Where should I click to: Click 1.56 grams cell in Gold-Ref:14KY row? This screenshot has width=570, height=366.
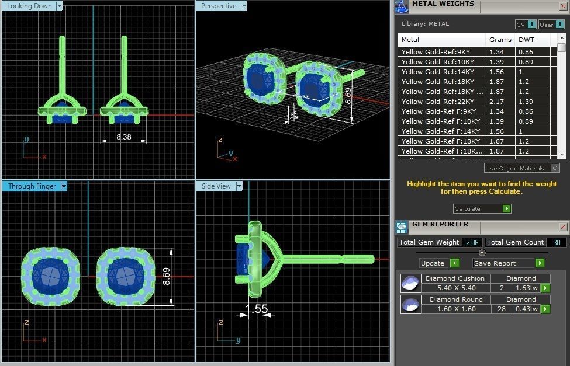point(500,72)
